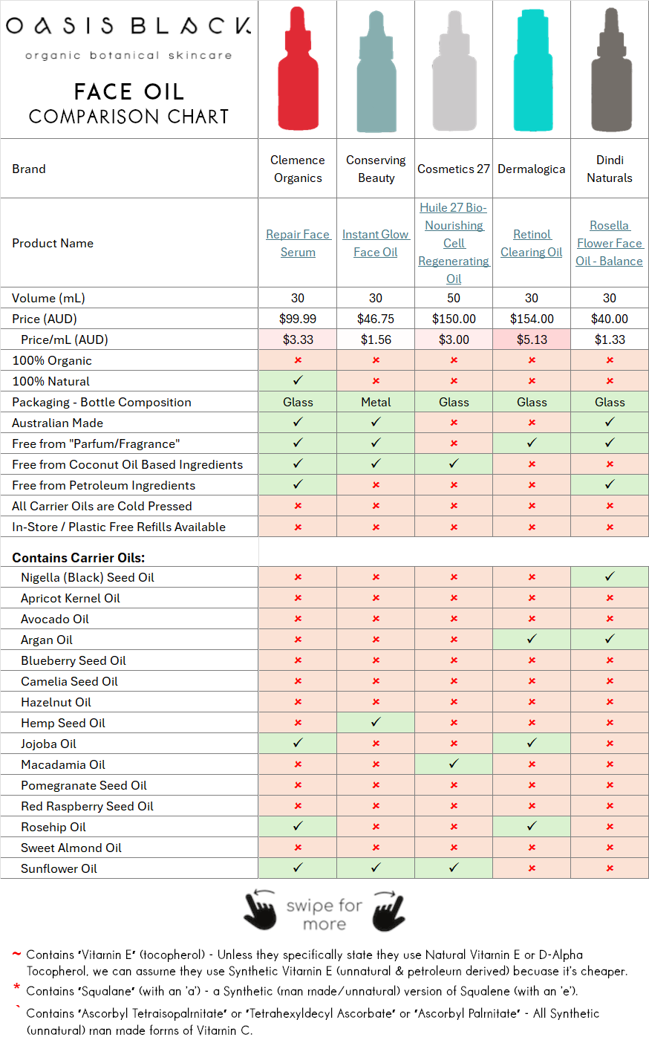The image size is (649, 1040).
Task: Click the Dindi Naturals Australian Made checkmark
Action: (610, 422)
